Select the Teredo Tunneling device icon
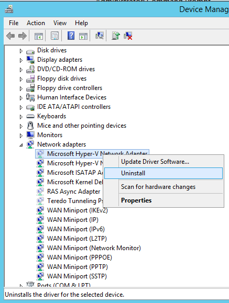 40,201
